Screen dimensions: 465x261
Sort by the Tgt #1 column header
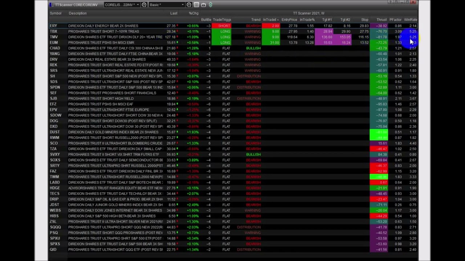[x=327, y=20]
